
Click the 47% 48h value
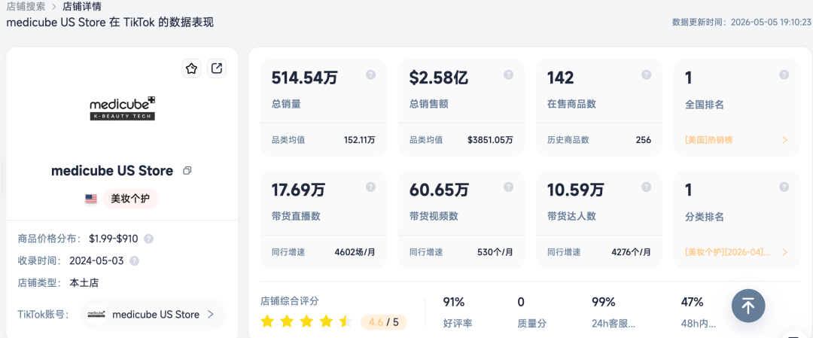coord(693,302)
